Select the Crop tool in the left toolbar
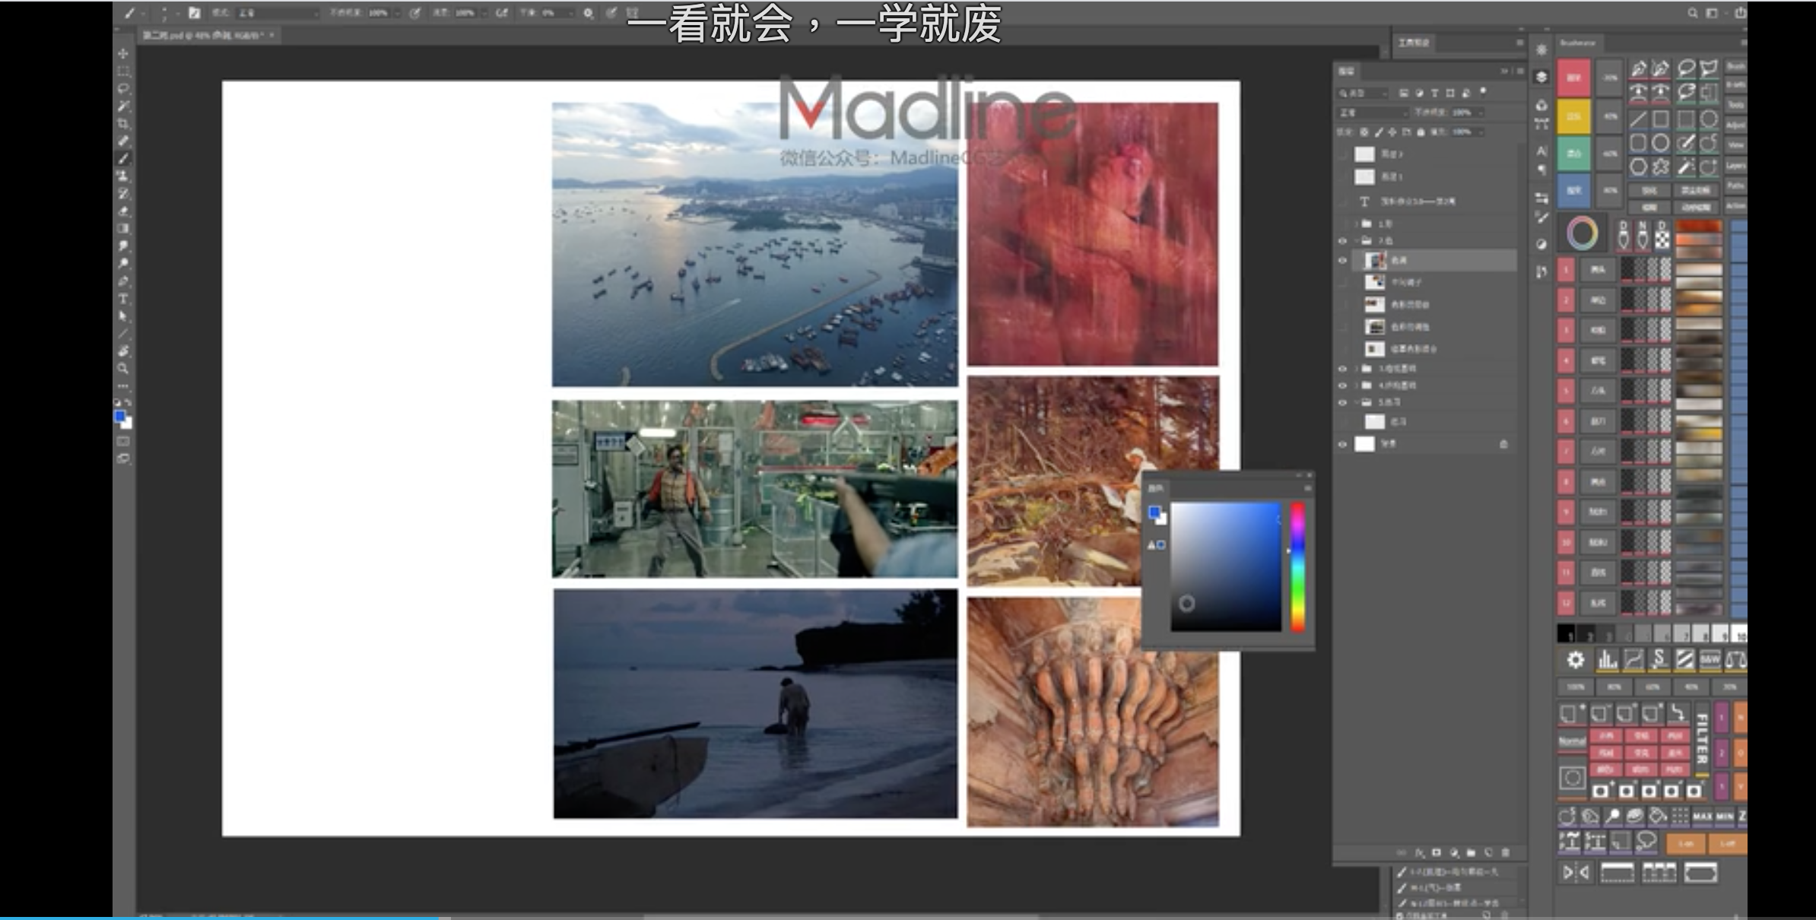Image resolution: width=1816 pixels, height=920 pixels. [123, 124]
